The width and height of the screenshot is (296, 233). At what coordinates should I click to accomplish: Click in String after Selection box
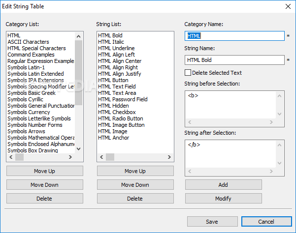(x=230, y=158)
